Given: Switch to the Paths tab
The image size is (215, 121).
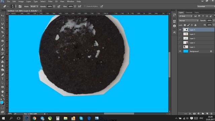Looking at the screenshot, I should click(x=197, y=12).
